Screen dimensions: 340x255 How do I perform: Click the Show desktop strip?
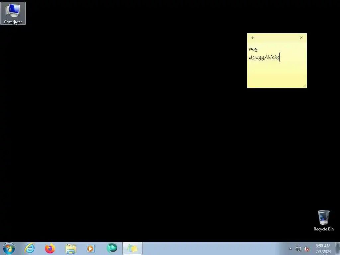tap(338, 248)
